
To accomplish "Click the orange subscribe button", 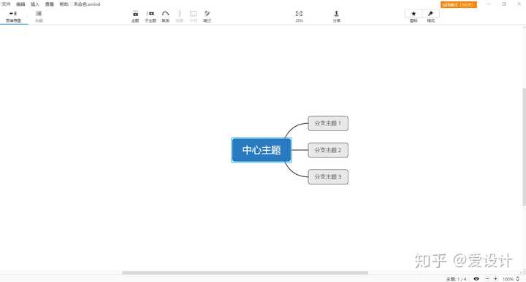I will pos(459,4).
